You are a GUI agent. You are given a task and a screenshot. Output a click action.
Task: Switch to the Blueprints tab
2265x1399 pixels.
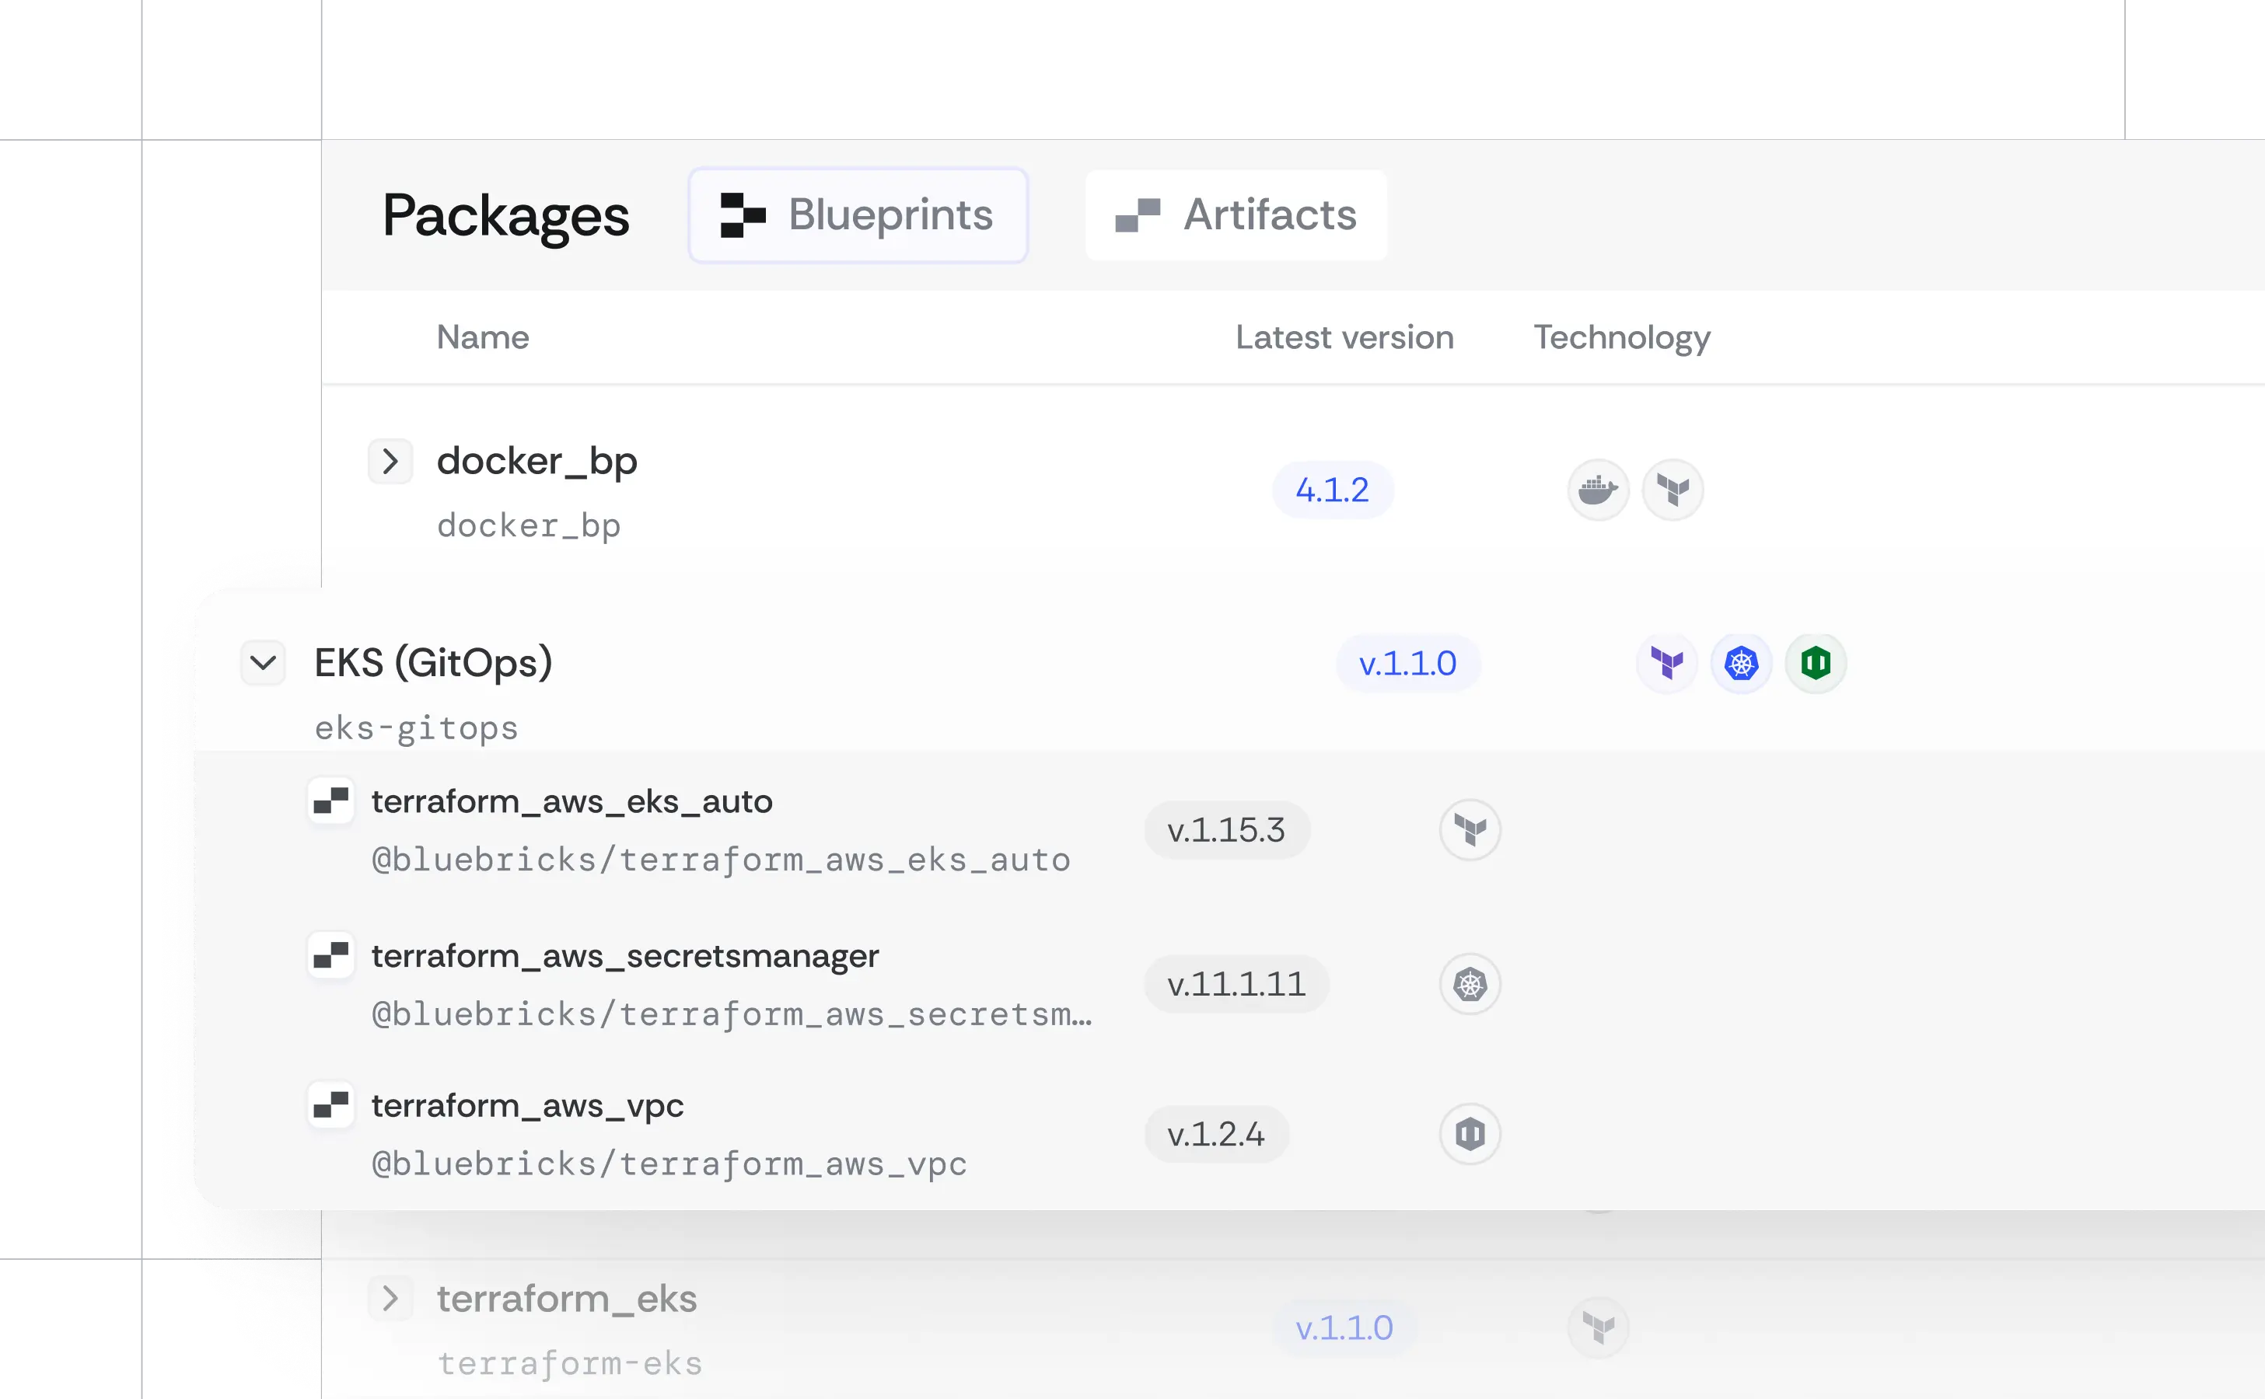tap(857, 215)
